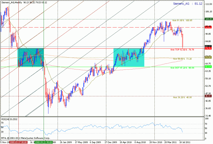Click 90.05 on the price axis
Image resolution: width=213 pixels, height=144 pixels.
tap(209, 34)
